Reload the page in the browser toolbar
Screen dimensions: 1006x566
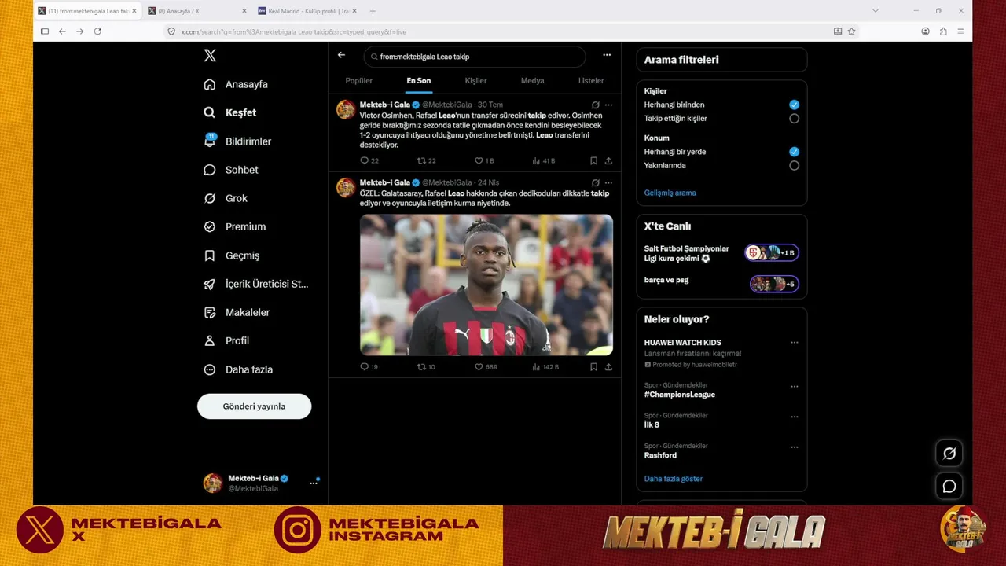pyautogui.click(x=97, y=31)
